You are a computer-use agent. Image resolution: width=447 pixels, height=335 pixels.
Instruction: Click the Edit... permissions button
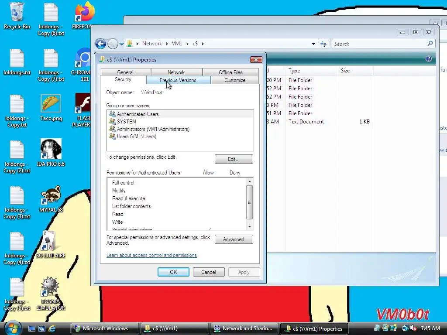[234, 159]
